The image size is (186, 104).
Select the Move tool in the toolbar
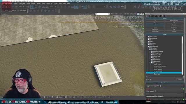[32, 7]
